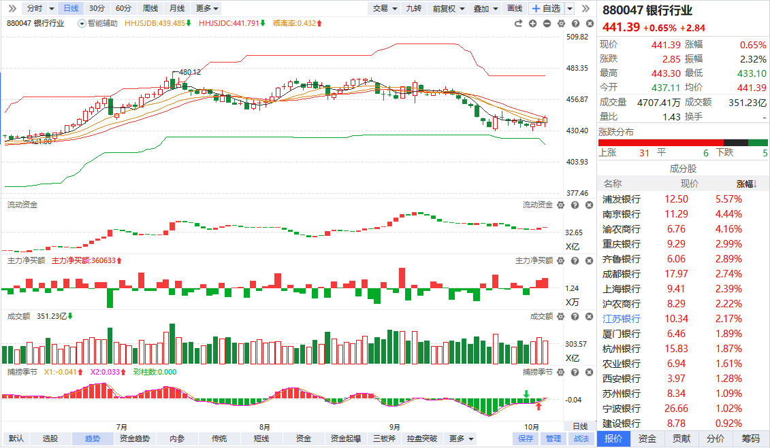Viewport: 770px width, 448px height.
Task: Select the 资金趋势 indicator tab at bottom
Action: click(x=134, y=438)
